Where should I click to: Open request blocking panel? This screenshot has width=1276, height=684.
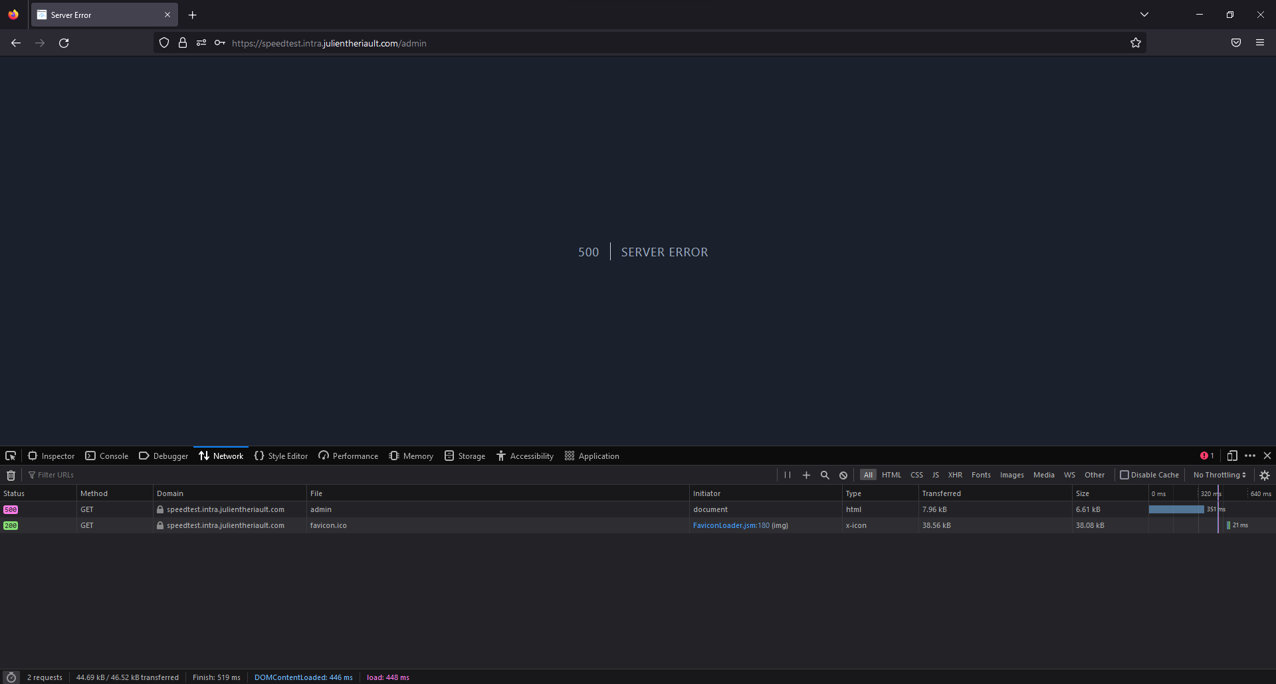point(843,475)
